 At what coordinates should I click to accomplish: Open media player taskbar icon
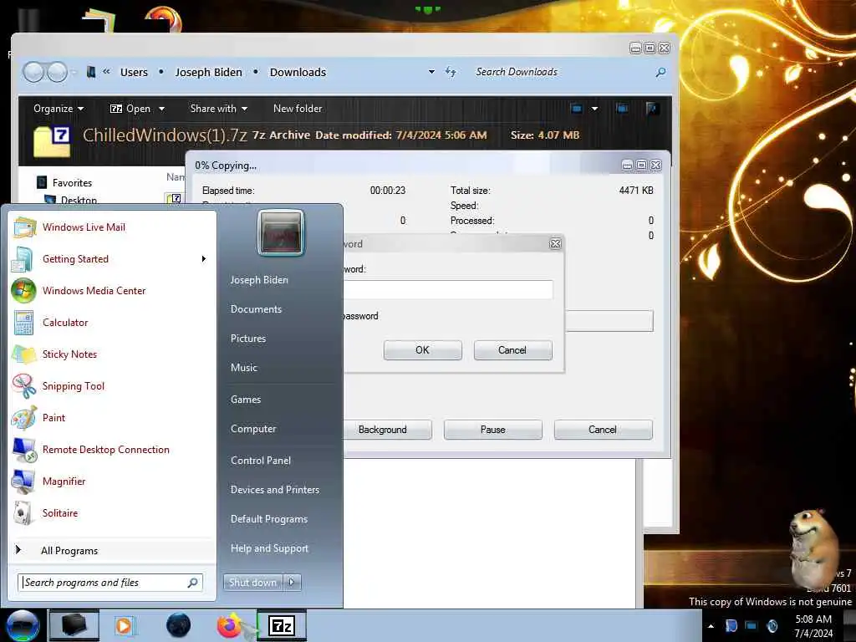point(124,625)
